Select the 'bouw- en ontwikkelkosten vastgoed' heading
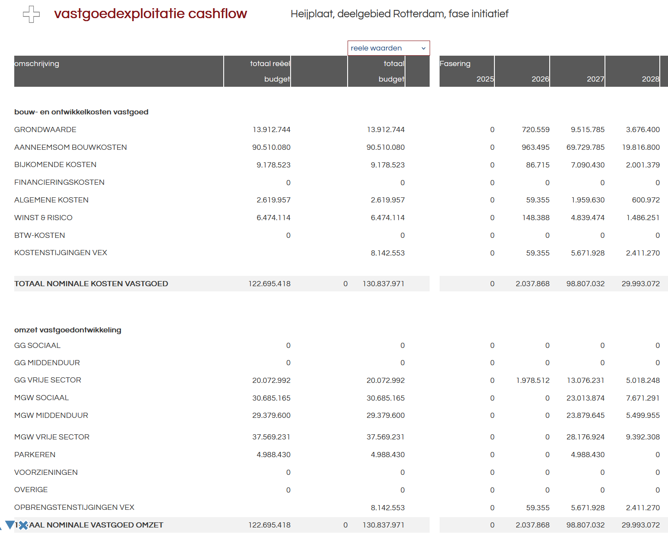The image size is (668, 534). coord(81,112)
